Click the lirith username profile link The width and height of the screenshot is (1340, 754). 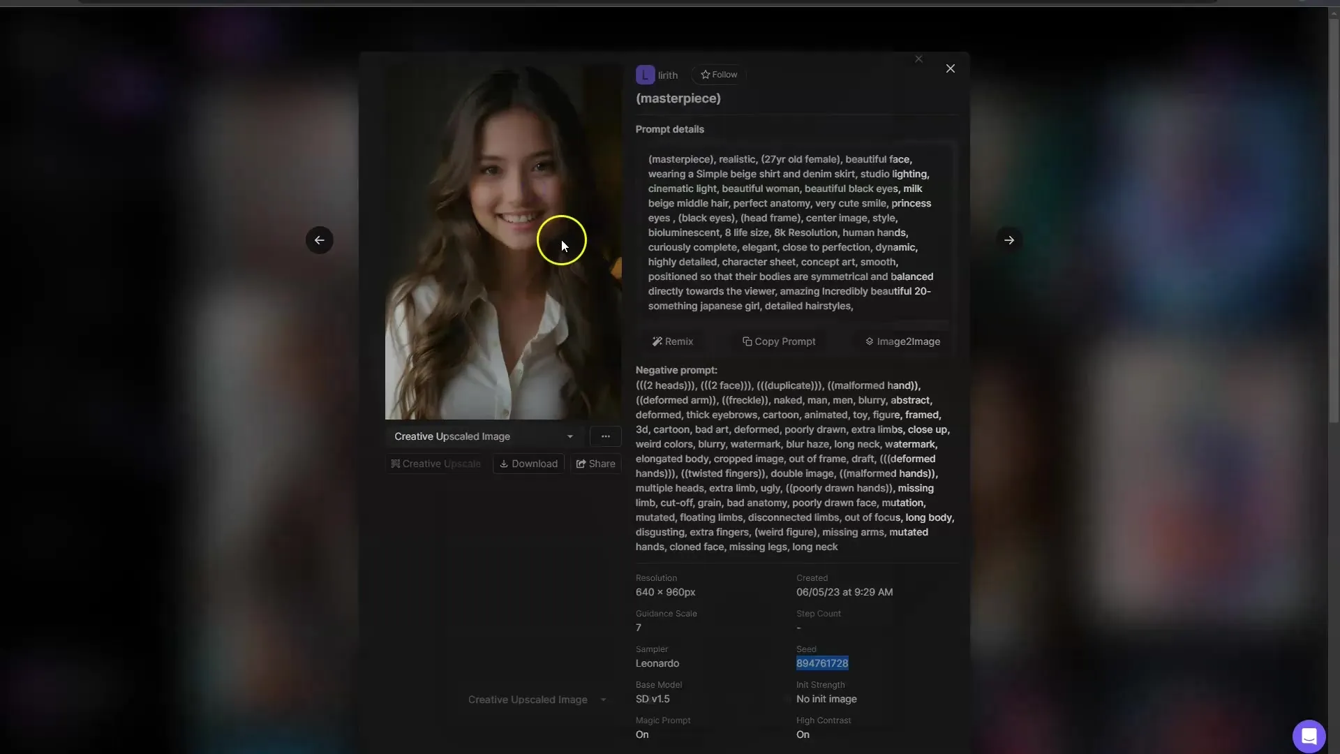point(667,75)
